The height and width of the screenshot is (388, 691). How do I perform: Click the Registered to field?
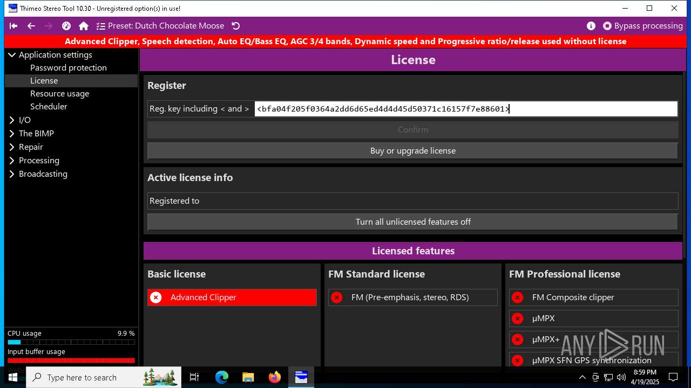click(413, 201)
